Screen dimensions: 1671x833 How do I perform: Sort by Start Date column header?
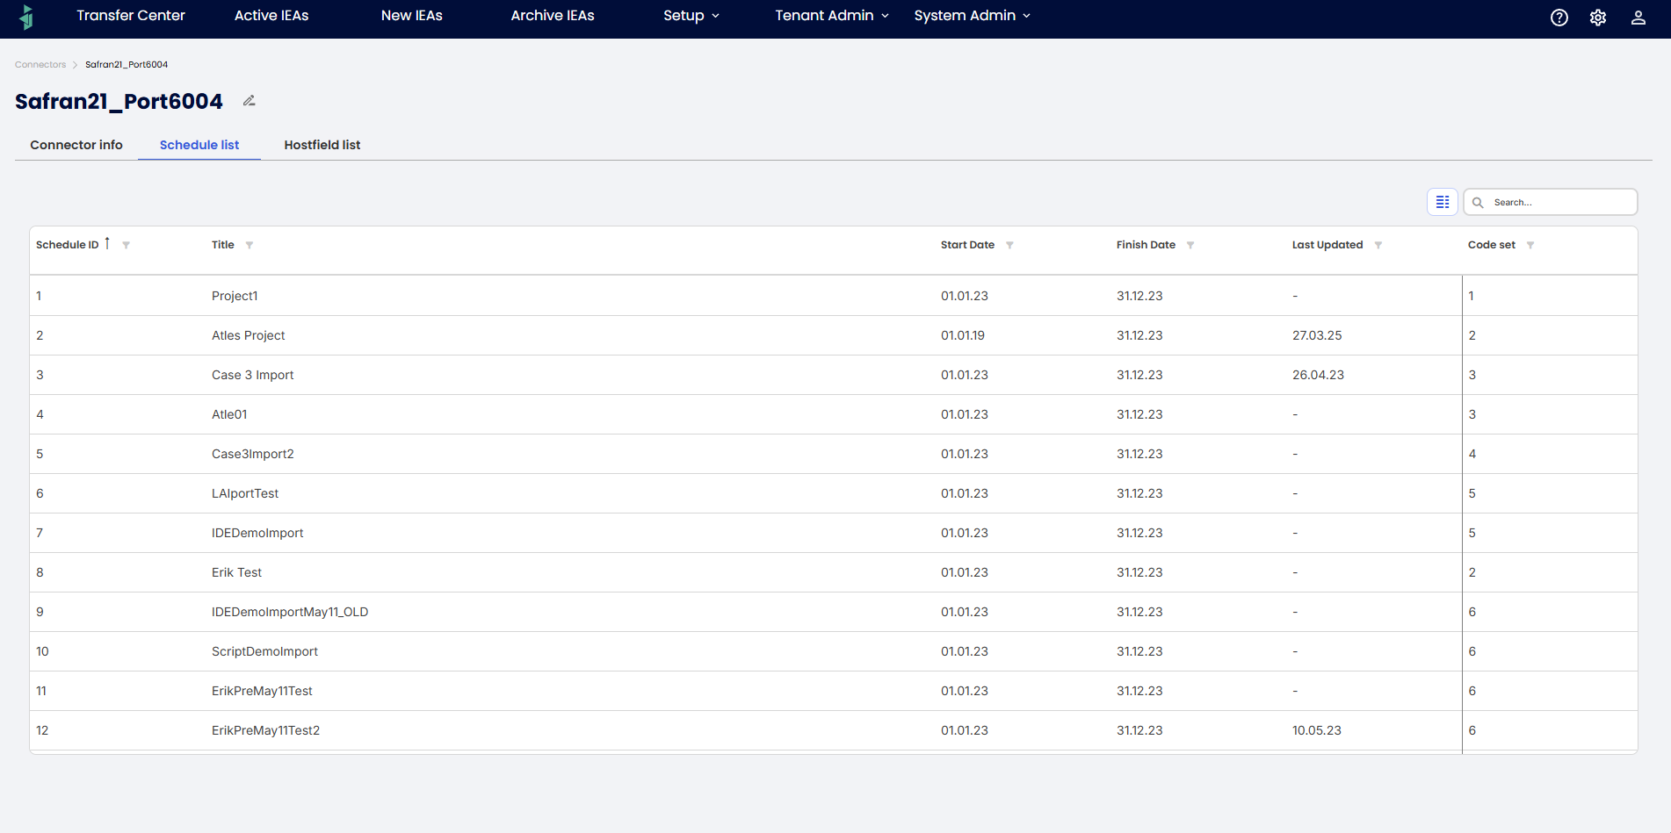967,245
